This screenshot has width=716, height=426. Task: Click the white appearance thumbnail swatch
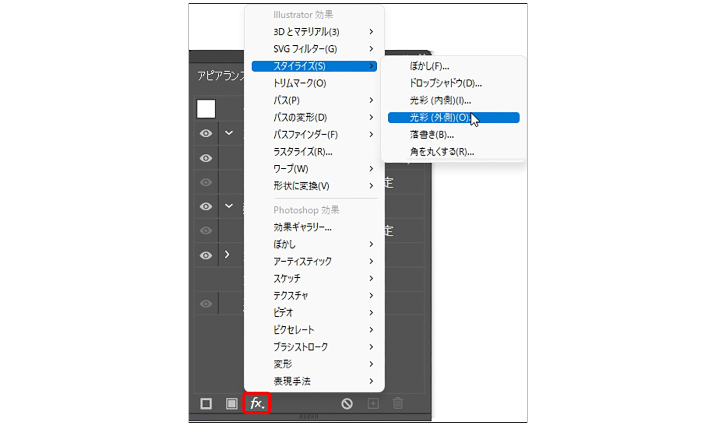coord(206,109)
